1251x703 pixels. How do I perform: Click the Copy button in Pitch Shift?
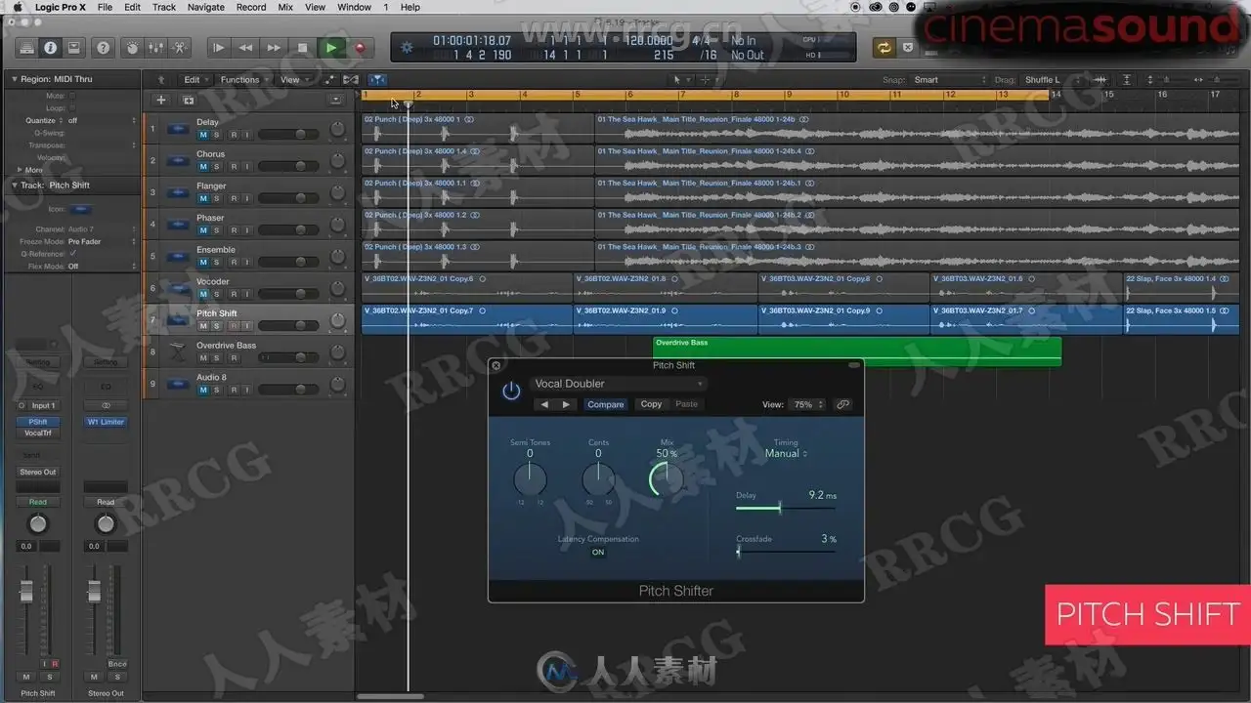pyautogui.click(x=652, y=404)
